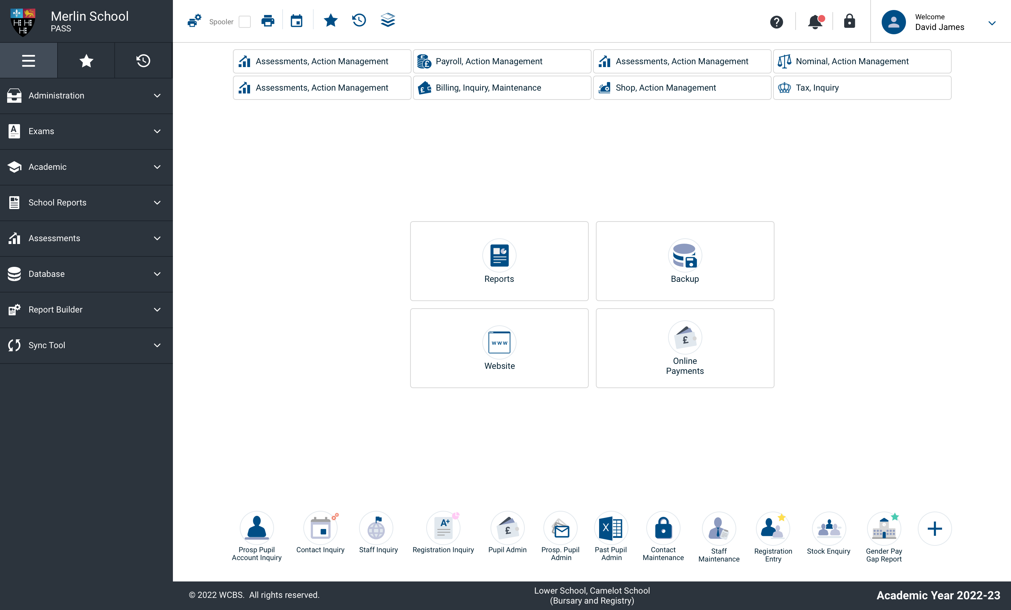1011x610 pixels.
Task: Expand the Report Builder section
Action: (86, 310)
